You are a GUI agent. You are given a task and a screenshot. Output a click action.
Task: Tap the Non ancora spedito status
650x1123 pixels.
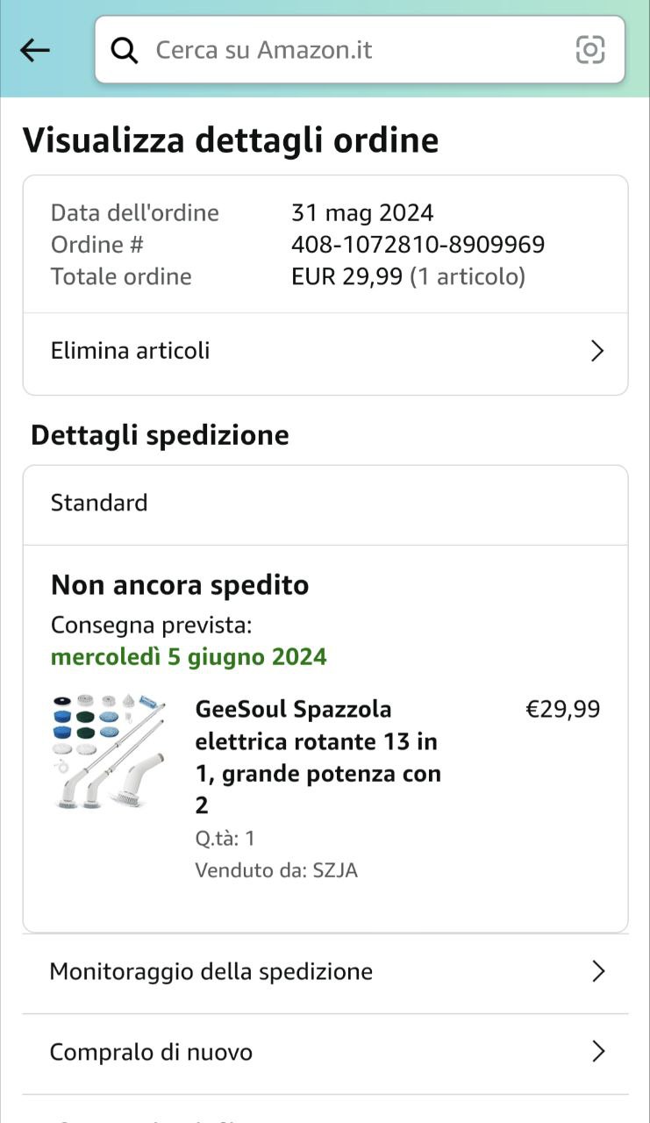point(180,585)
